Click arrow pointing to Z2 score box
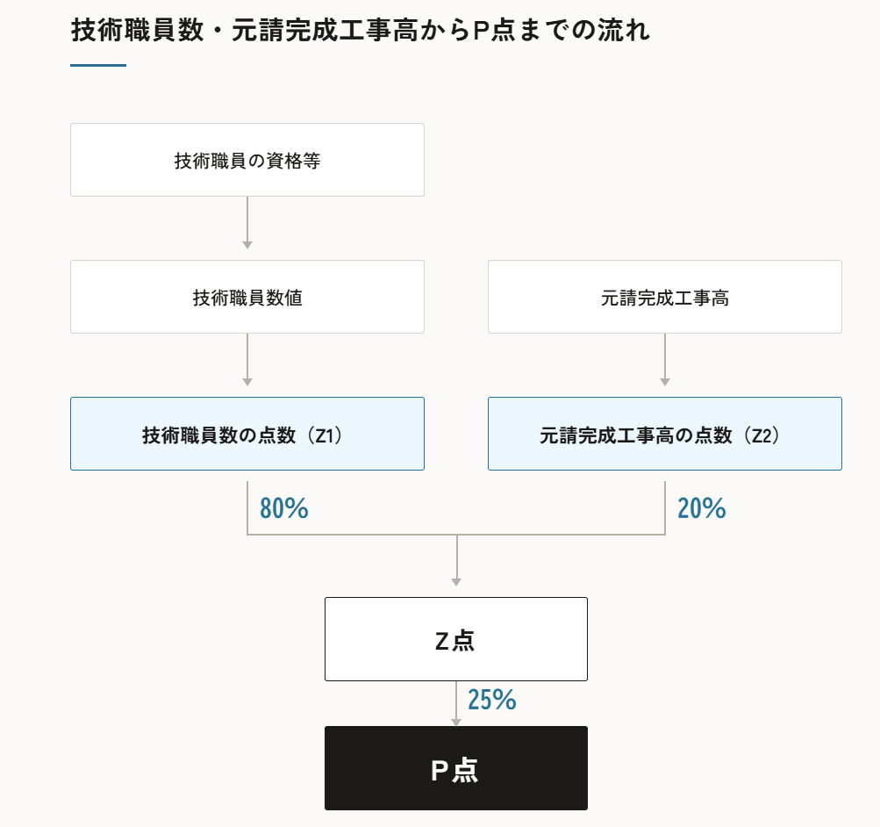Viewport: 880px width, 827px height. [x=664, y=360]
